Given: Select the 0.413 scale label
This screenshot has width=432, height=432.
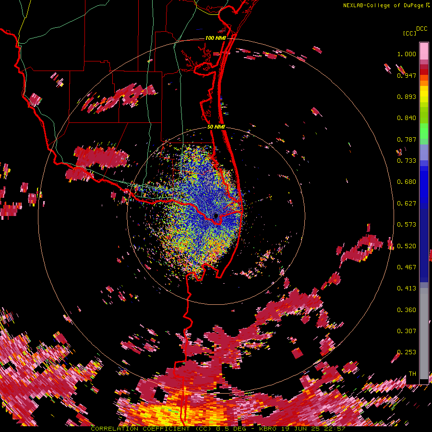Looking at the screenshot, I should 407,288.
